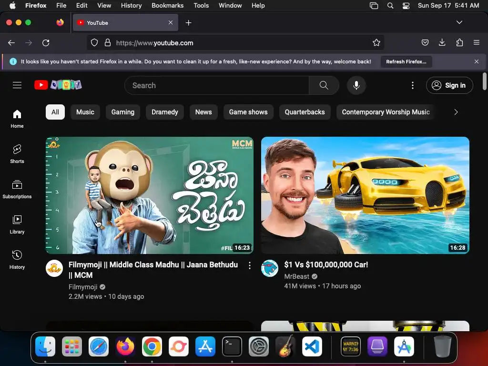Open Subscriptions in sidebar
Screen dimensions: 488x366
pyautogui.click(x=17, y=189)
